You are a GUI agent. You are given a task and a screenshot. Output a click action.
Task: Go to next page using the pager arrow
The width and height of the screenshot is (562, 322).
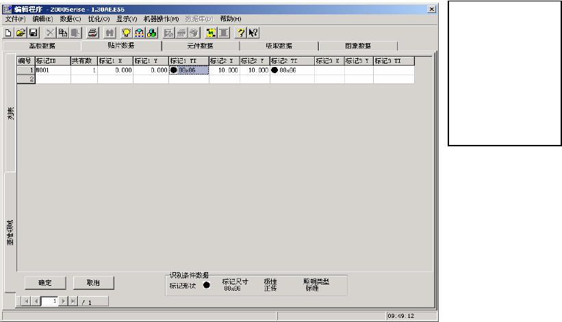63,301
